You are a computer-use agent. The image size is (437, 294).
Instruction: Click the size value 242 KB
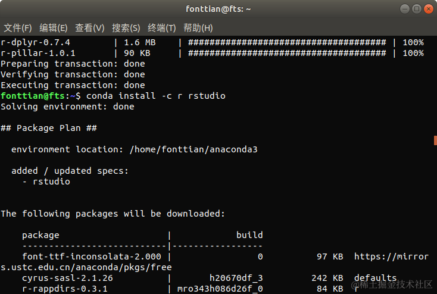327,278
